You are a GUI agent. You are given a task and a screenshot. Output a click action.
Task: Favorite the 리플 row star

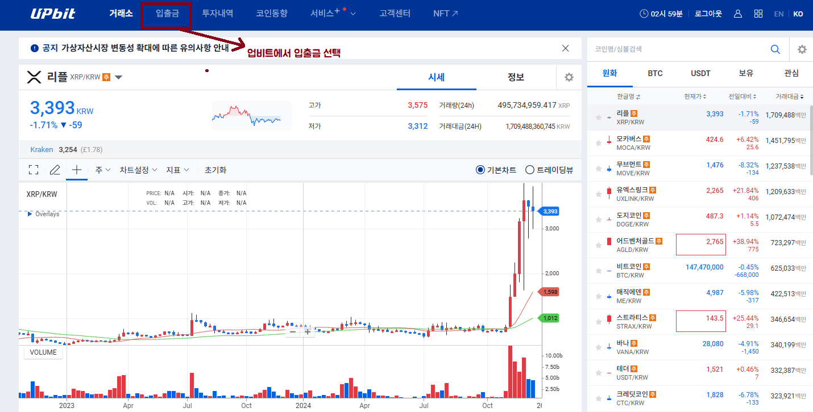tap(598, 117)
